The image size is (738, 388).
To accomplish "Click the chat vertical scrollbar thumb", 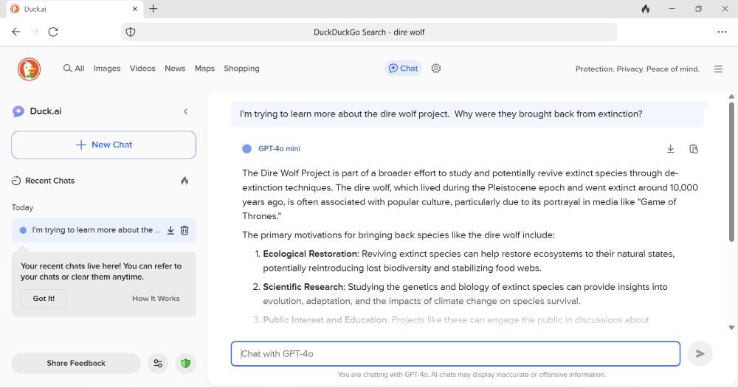I will 731,172.
